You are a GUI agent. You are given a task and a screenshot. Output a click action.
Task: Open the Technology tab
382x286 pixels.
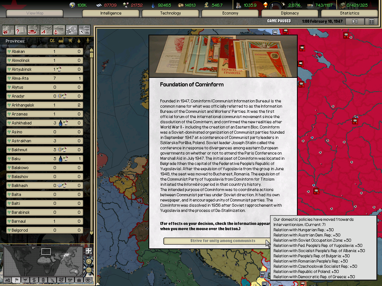170,13
